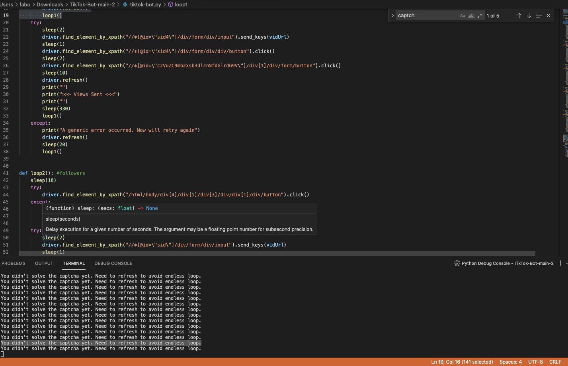Click 'Downloads' breadcrumb segment
This screenshot has height=366, width=568.
tap(50, 4)
